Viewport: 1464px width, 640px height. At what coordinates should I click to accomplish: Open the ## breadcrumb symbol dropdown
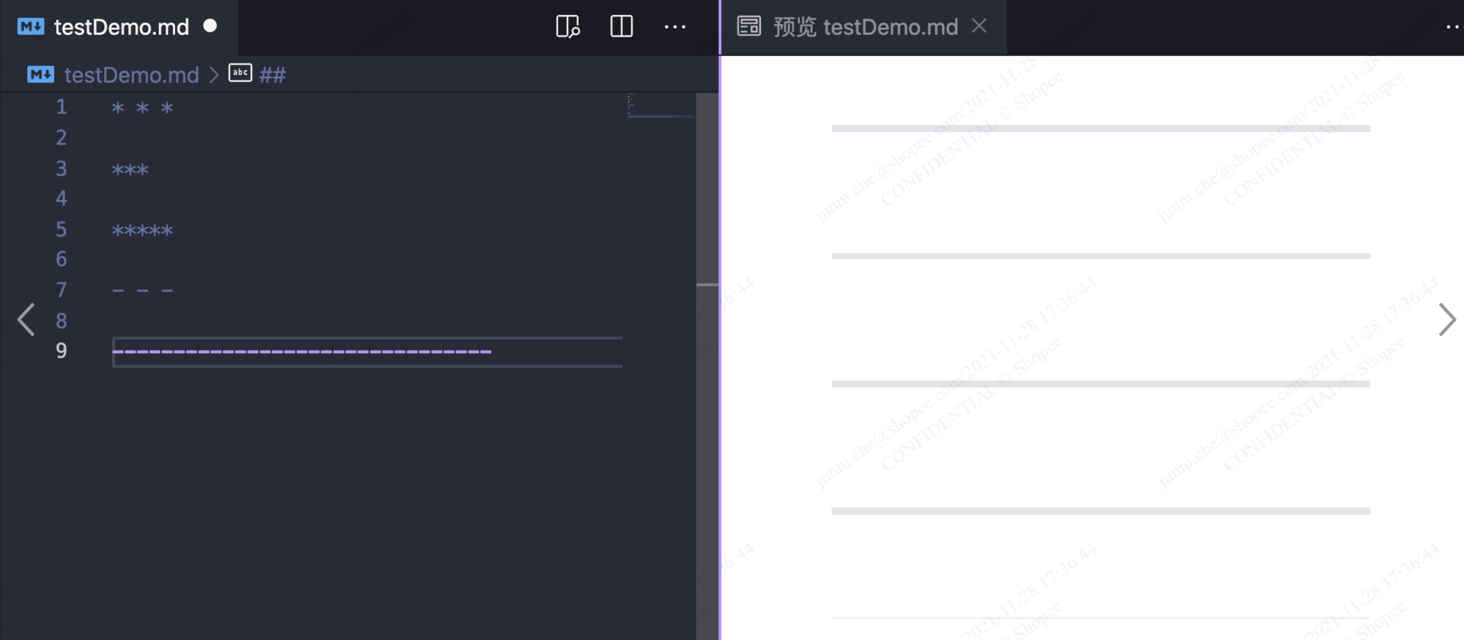pos(273,74)
